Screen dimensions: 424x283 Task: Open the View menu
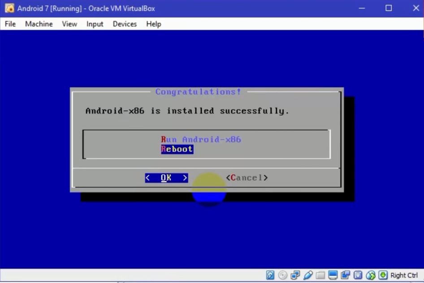[69, 24]
